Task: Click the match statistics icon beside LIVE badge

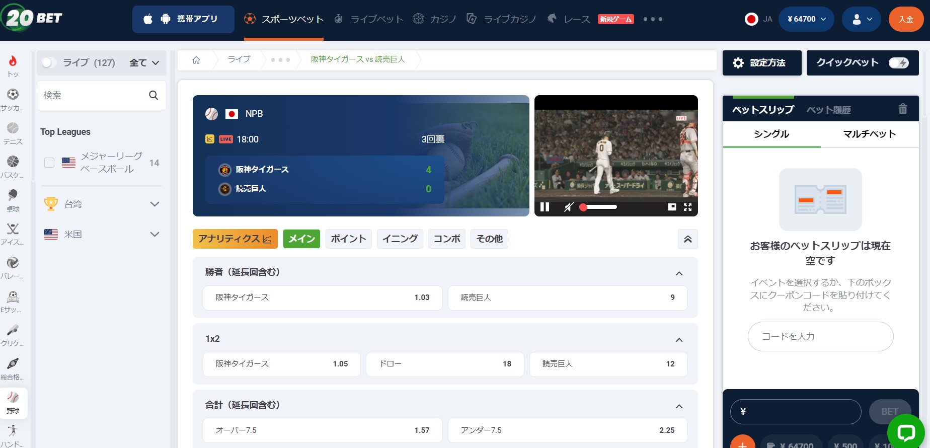Action: tap(210, 139)
